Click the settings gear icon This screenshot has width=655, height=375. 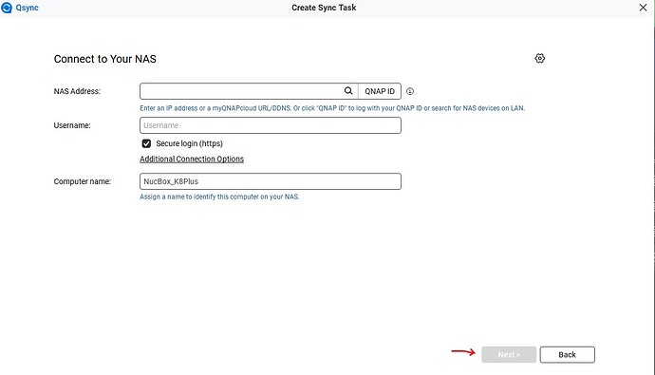click(540, 59)
